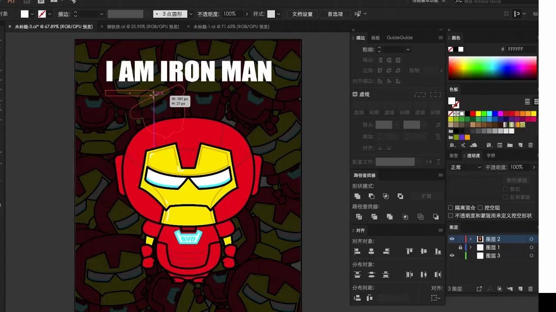The height and width of the screenshot is (312, 556).
Task: Click the Exclude shape mode icon
Action: 400,196
